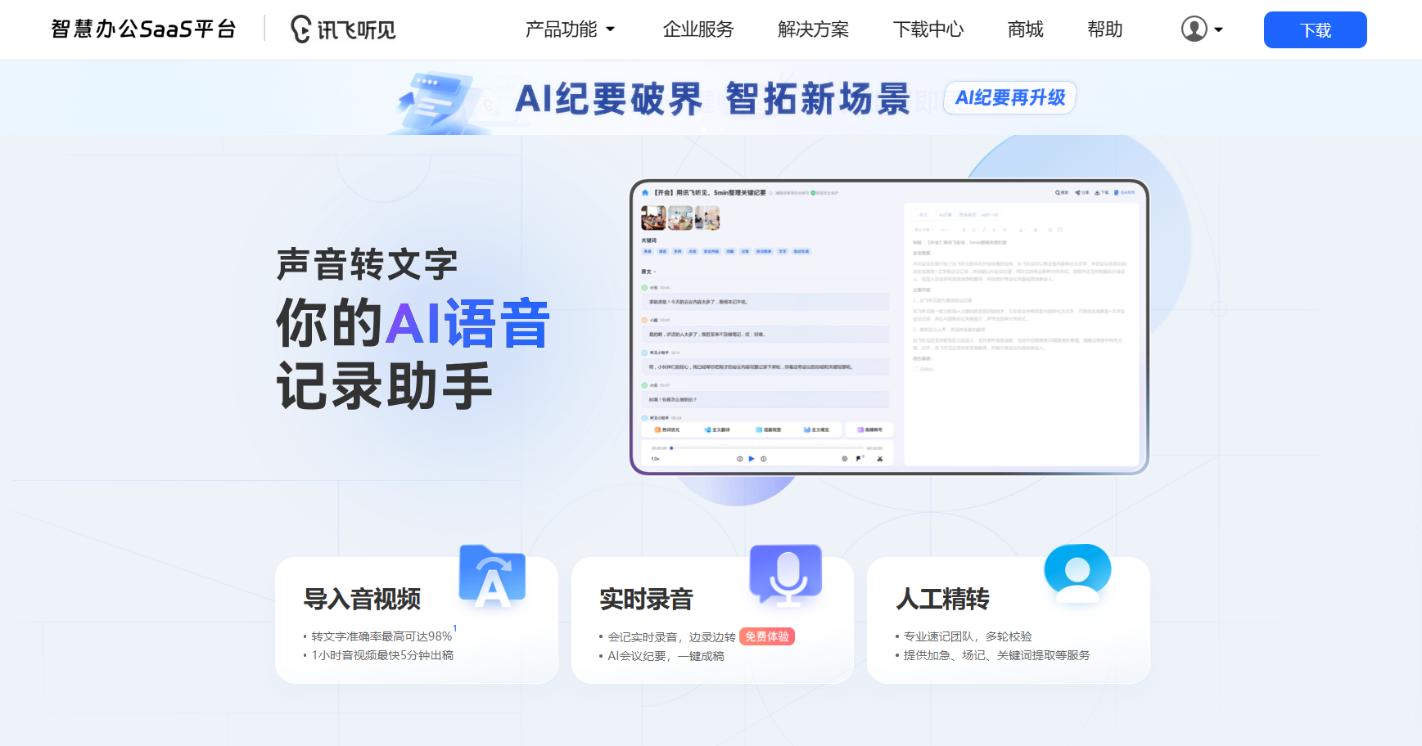Screen dimensions: 1422x746
Task: Click the import folder icon on 导入音视频
Action: coord(492,577)
